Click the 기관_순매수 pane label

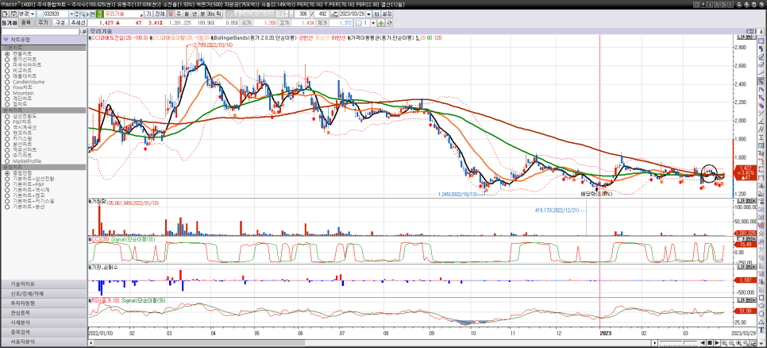pyautogui.click(x=105, y=267)
